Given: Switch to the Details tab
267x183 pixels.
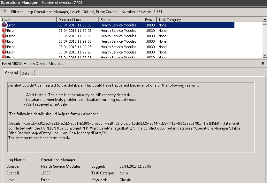Looking at the screenshot, I should click(x=27, y=74).
